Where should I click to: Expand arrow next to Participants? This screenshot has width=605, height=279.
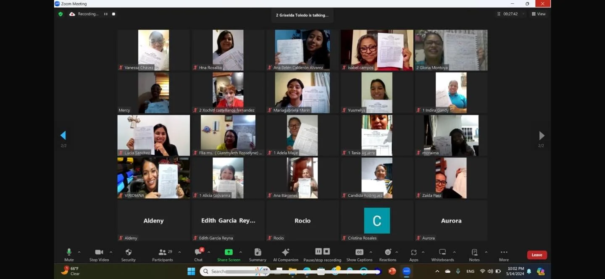click(x=179, y=252)
